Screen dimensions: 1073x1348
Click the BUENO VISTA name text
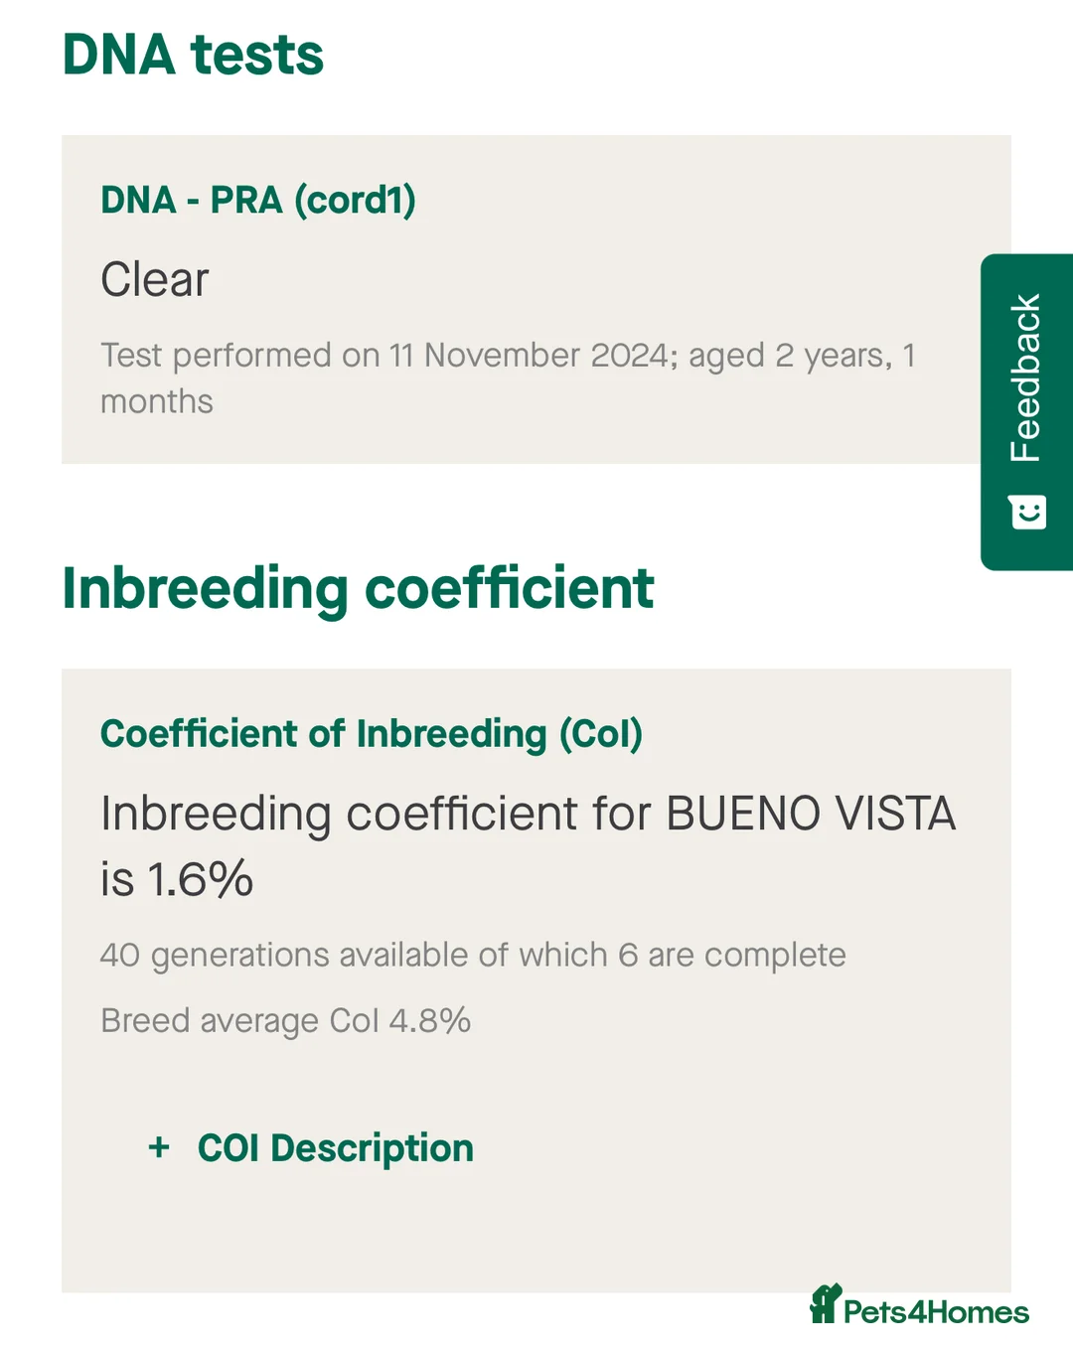click(x=811, y=815)
